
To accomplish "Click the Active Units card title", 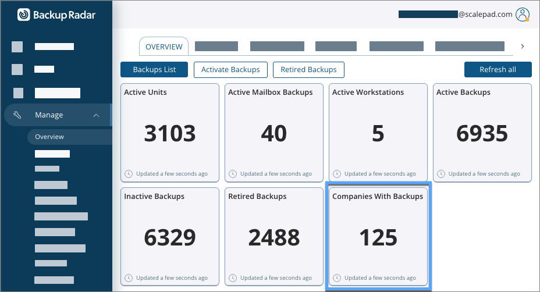I will tap(145, 92).
